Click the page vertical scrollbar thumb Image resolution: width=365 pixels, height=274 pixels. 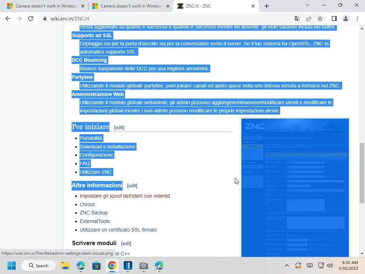click(362, 173)
